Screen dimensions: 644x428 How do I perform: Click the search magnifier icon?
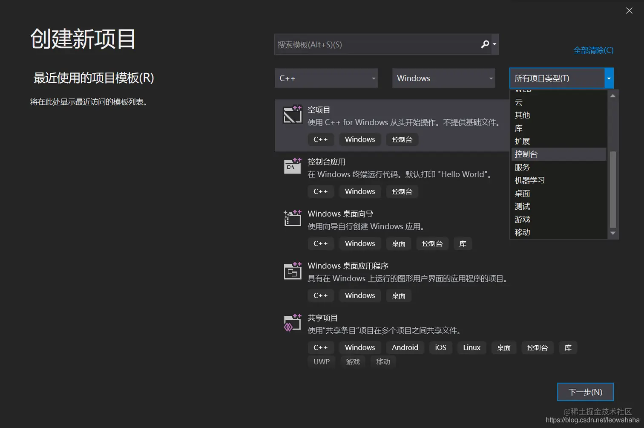coord(485,44)
